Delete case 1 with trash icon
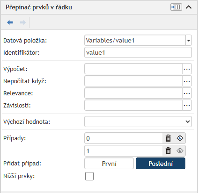The image size is (198, 193). coord(168,151)
